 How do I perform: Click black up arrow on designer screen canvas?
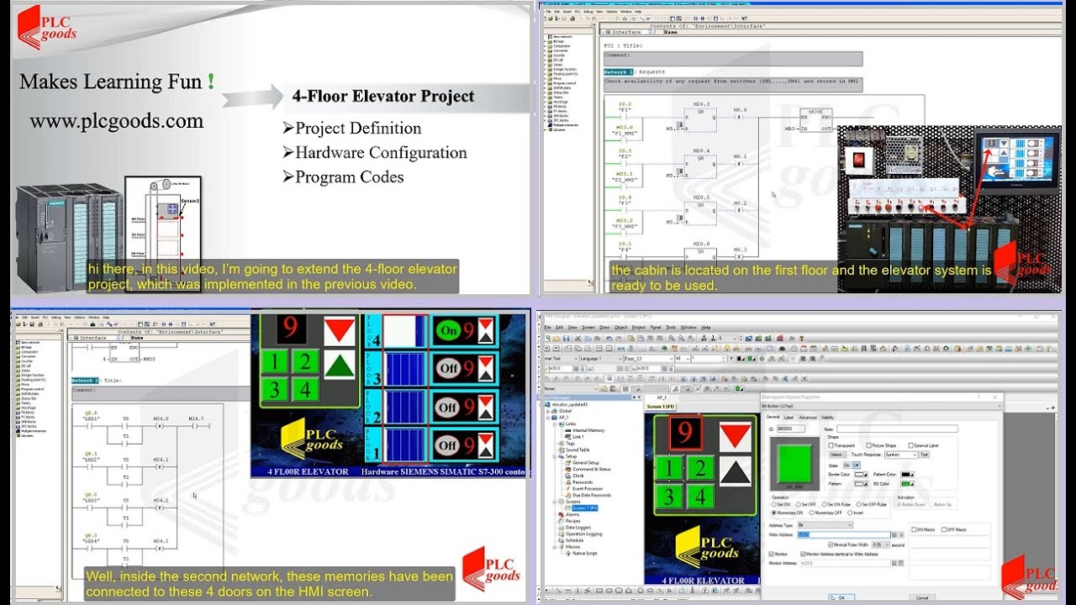point(736,471)
